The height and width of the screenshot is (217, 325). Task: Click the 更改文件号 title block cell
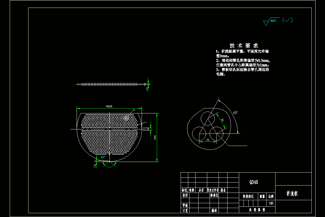pyautogui.click(x=213, y=190)
